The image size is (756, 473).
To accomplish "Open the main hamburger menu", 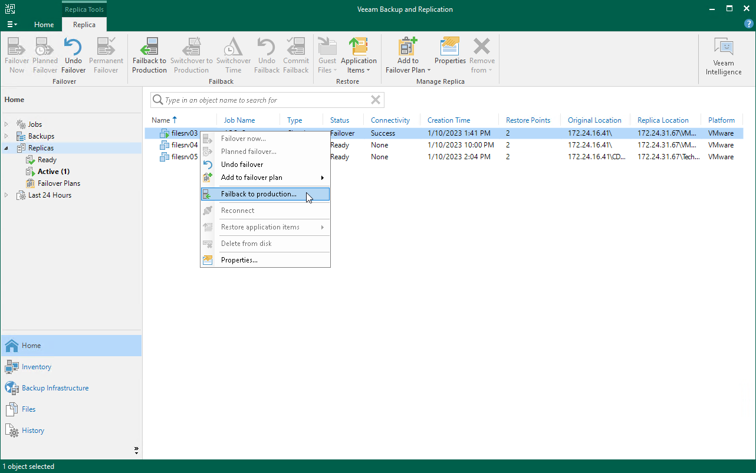I will [x=12, y=24].
